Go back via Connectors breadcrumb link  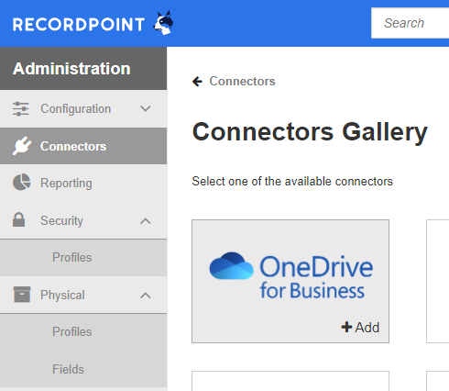(242, 81)
